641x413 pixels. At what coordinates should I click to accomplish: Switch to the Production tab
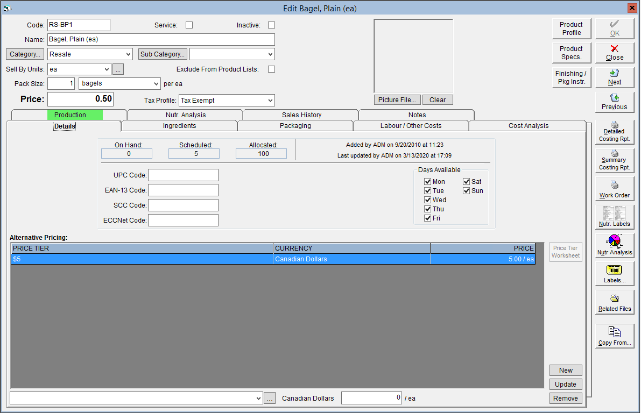[x=70, y=115]
